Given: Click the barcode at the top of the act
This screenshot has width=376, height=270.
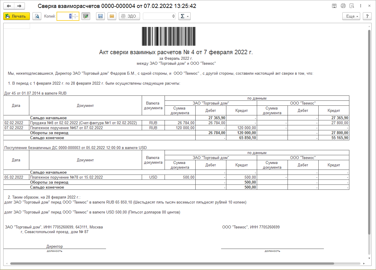Looking at the screenshot, I should click(x=169, y=36).
